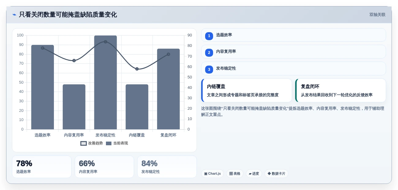This screenshot has height=190, width=398.
Task: Open the 复盘闭环 card
Action: (x=340, y=90)
